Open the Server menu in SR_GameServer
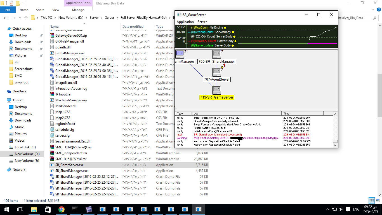 202,22
